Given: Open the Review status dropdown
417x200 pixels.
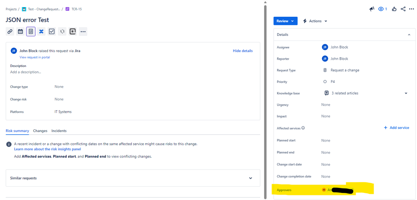Looking at the screenshot, I should pyautogui.click(x=286, y=21).
